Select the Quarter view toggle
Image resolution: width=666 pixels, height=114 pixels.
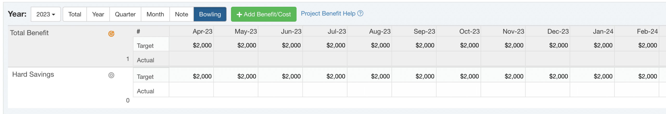pos(125,14)
